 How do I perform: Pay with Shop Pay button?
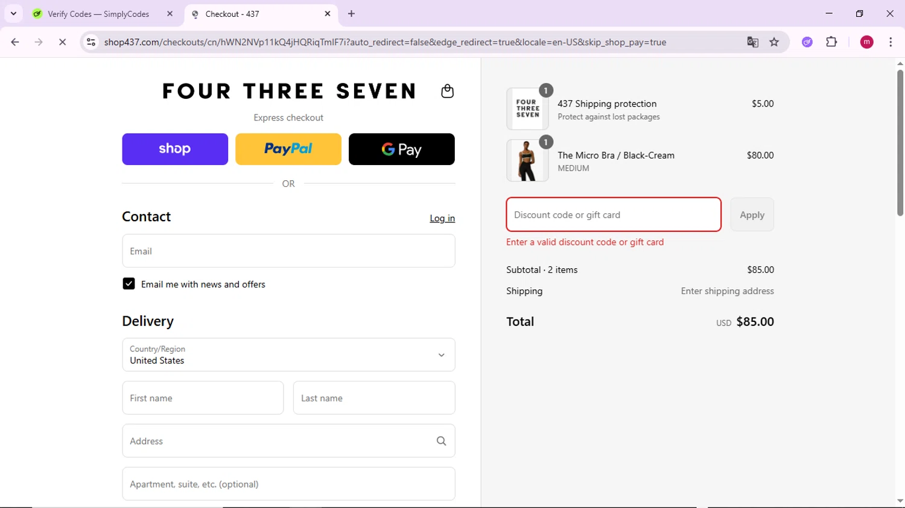pos(175,149)
